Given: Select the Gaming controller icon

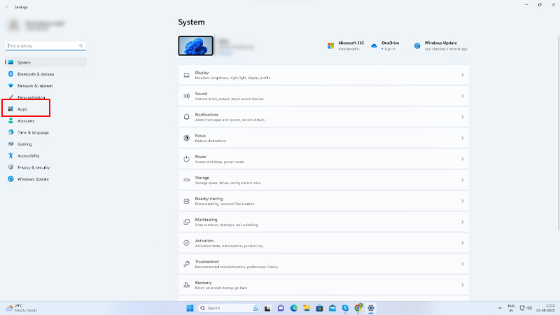Looking at the screenshot, I should 10,144.
